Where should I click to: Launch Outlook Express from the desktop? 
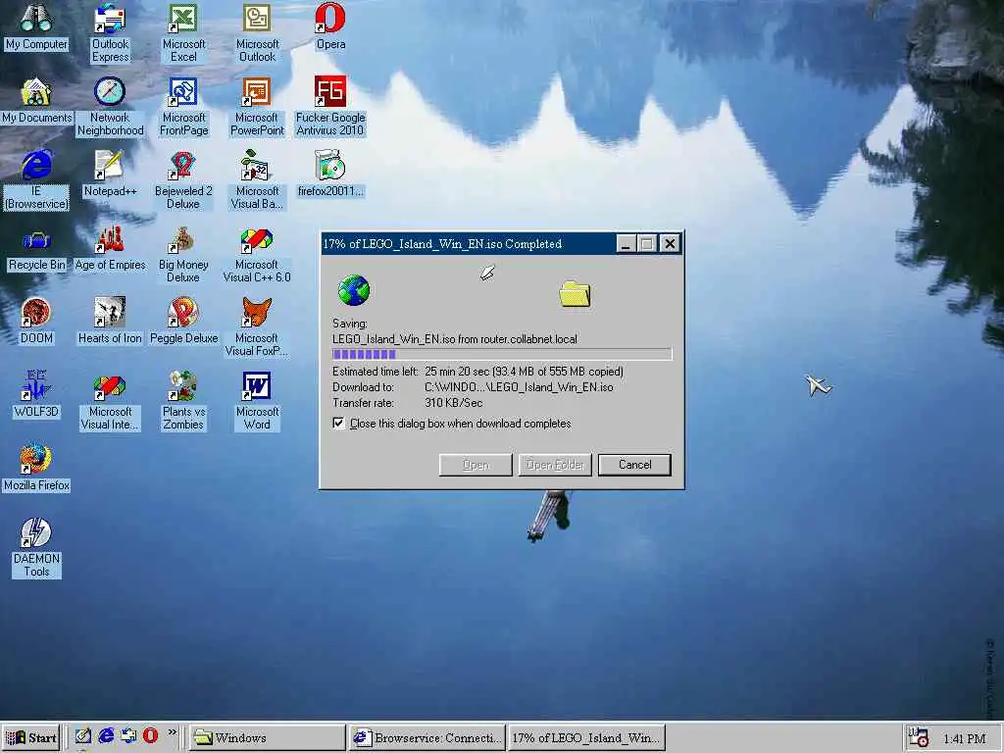point(110,32)
